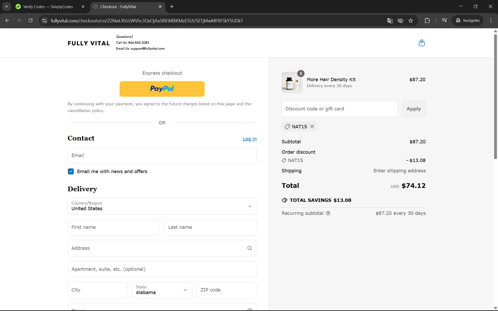Click the translate page icon

[390, 21]
